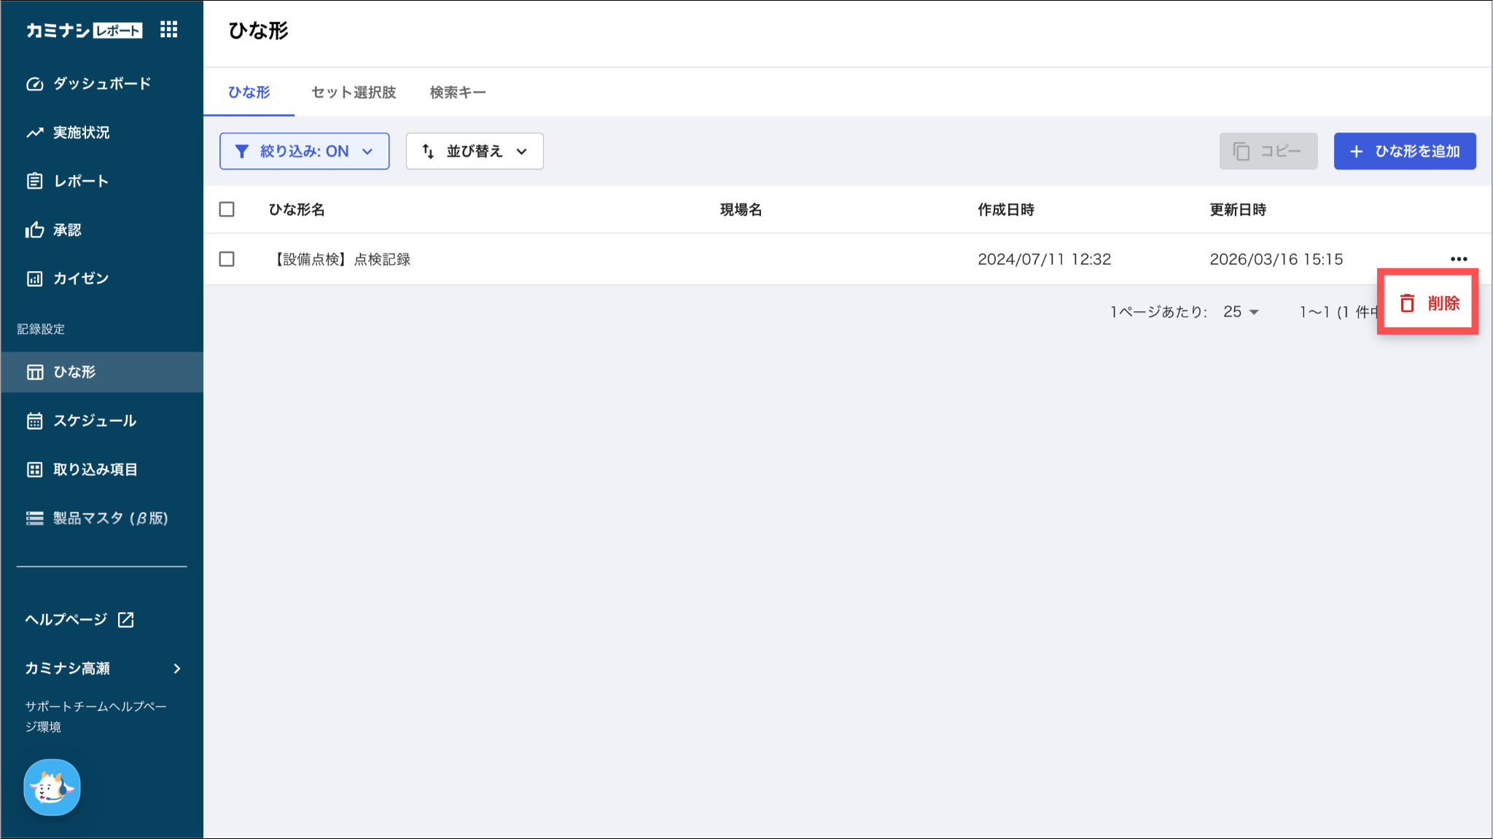Expand the カミナシ高瀬 account chevron
1493x839 pixels.
click(176, 668)
